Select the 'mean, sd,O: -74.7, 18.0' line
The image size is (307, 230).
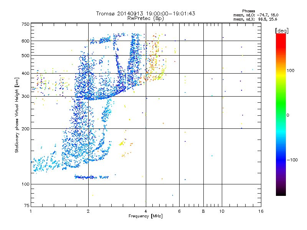256,15
